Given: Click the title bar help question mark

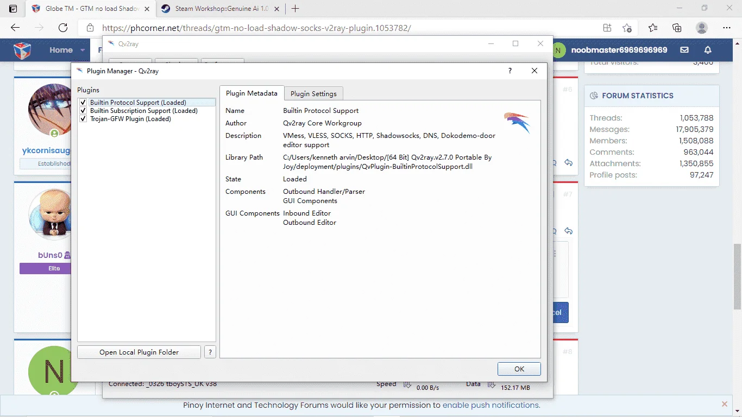Looking at the screenshot, I should [x=510, y=71].
